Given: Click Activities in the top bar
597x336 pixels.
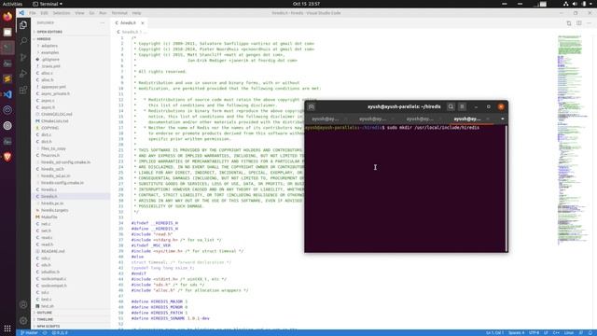Looking at the screenshot, I should pos(12,4).
